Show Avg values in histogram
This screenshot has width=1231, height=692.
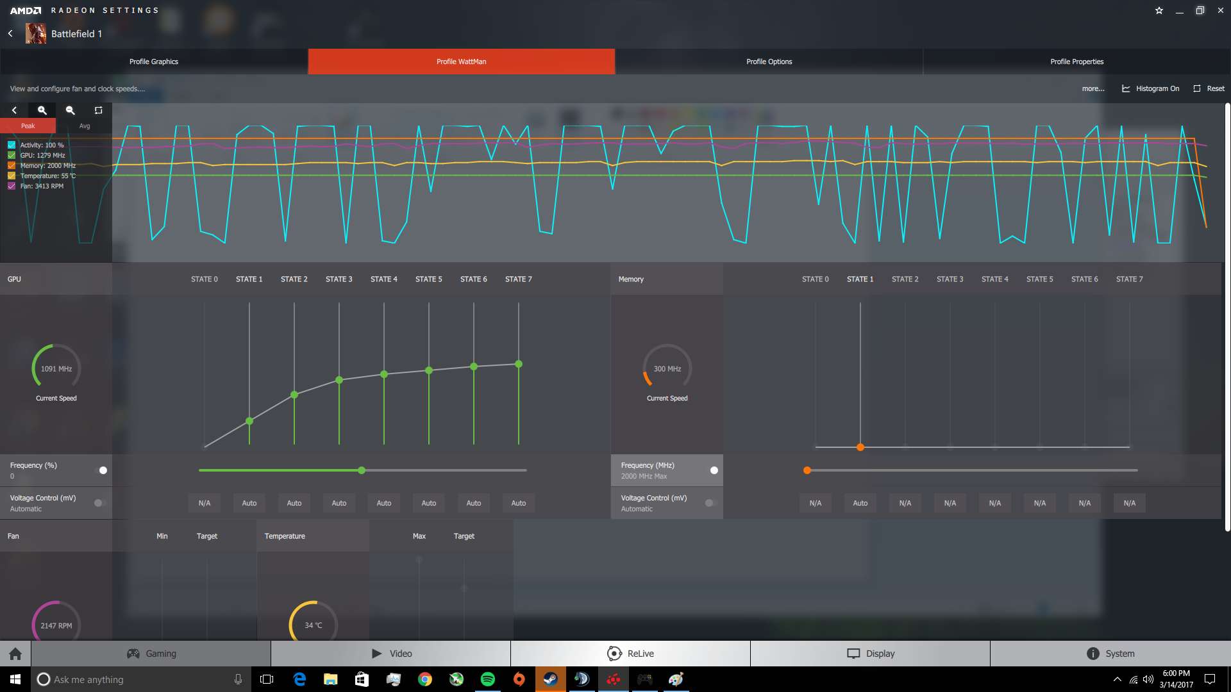point(84,126)
